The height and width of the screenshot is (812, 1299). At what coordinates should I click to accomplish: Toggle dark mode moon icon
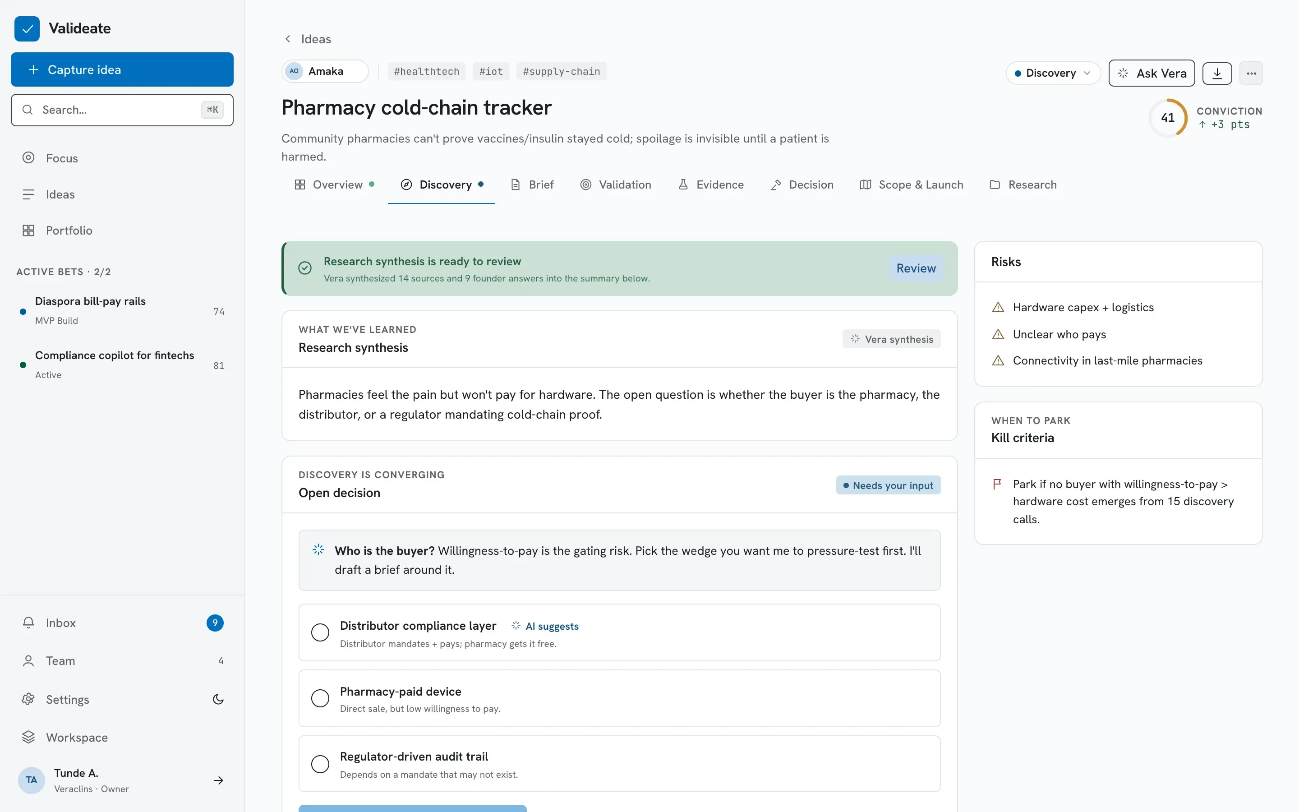click(x=218, y=699)
